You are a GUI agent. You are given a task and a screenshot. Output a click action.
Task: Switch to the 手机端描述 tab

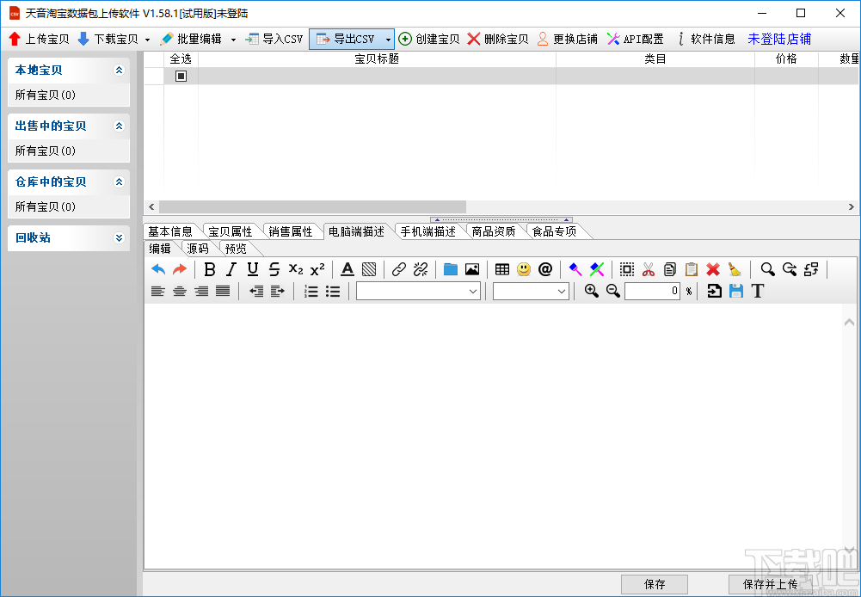(x=428, y=231)
